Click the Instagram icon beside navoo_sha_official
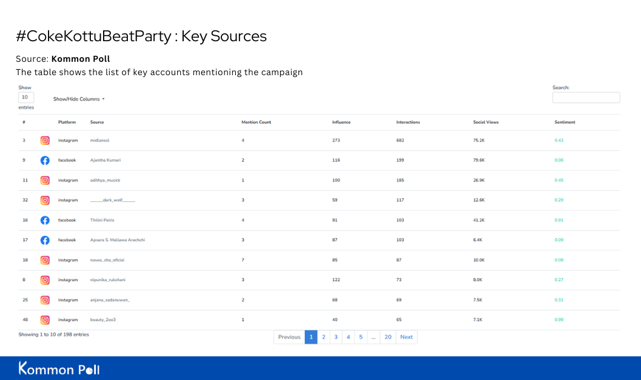The height and width of the screenshot is (380, 641). (x=45, y=260)
